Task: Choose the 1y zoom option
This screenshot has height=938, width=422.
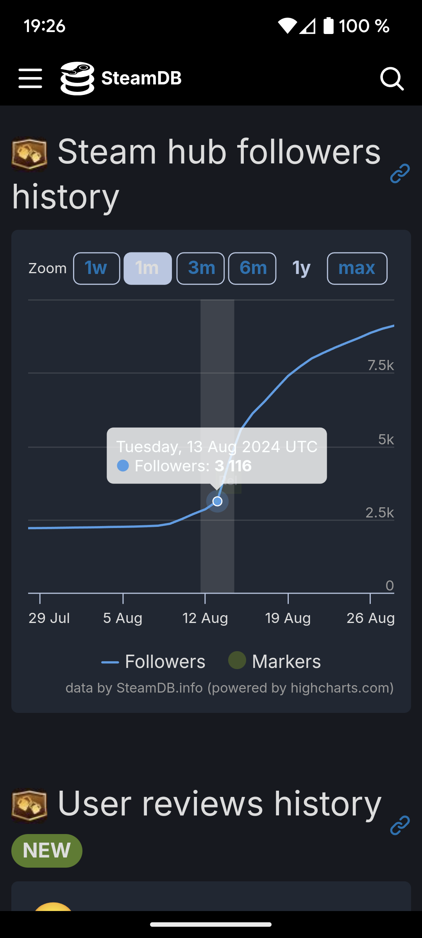Action: [x=301, y=269]
